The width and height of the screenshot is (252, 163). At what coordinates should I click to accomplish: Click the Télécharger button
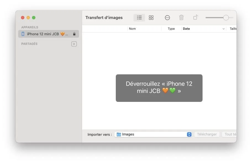point(207,134)
